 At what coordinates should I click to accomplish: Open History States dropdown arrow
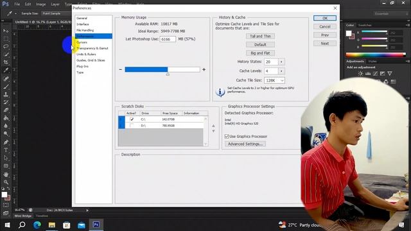pyautogui.click(x=281, y=62)
